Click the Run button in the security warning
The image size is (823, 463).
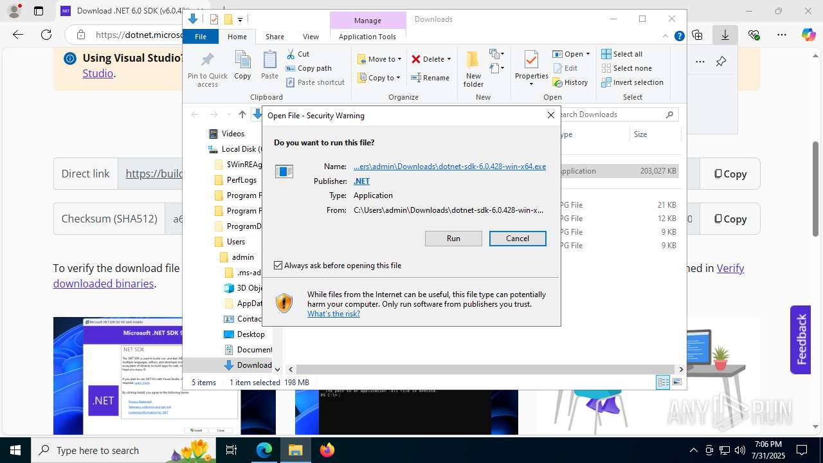click(453, 239)
